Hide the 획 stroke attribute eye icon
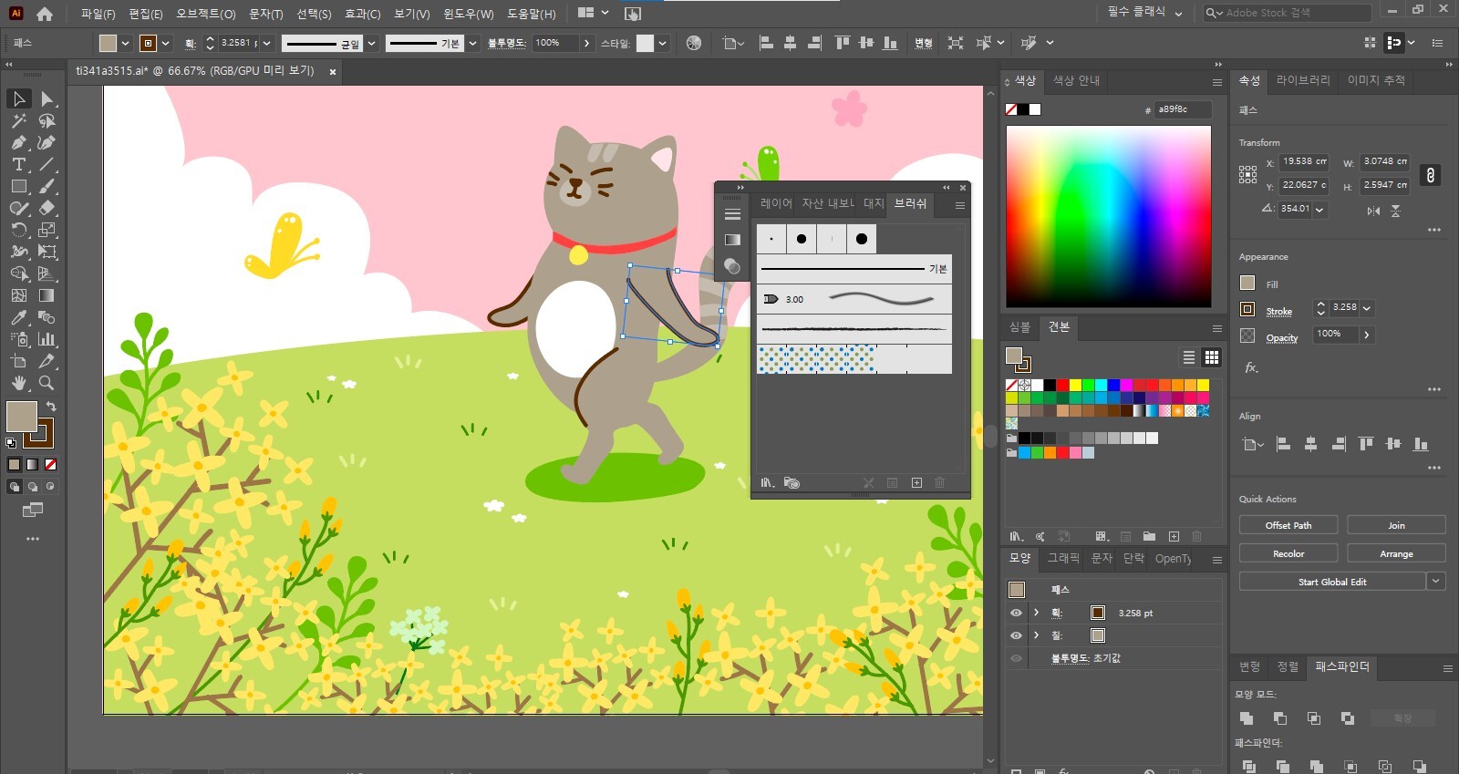 tap(1016, 613)
